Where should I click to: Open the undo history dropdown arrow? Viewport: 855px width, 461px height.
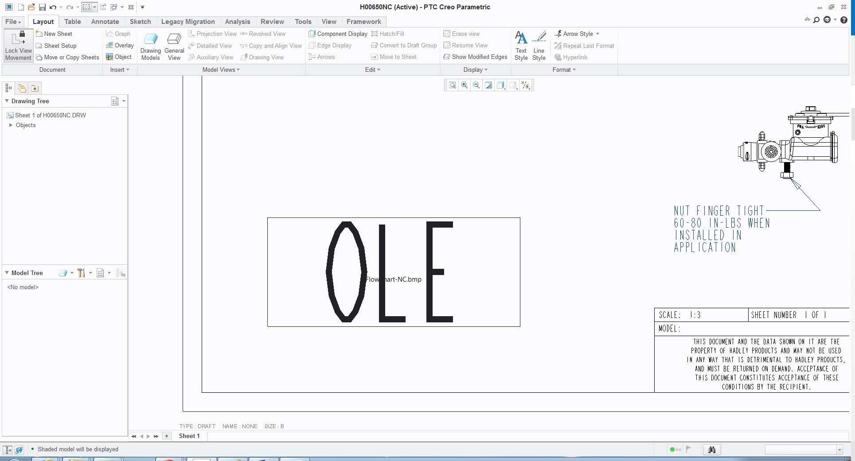[x=61, y=7]
